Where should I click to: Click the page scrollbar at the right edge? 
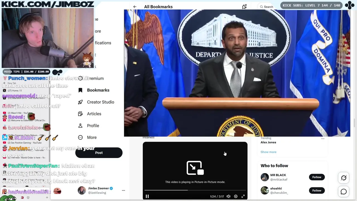354,123
